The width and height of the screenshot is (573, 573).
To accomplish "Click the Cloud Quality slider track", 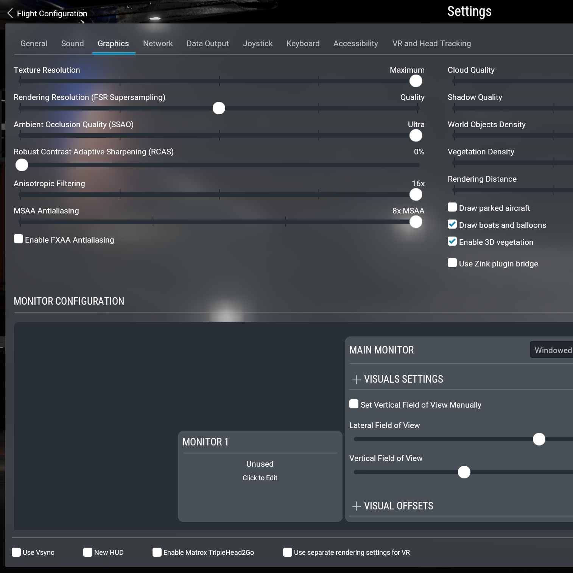I will tap(513, 81).
